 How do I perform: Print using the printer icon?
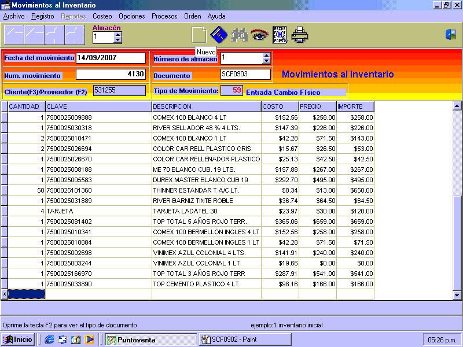(300, 35)
